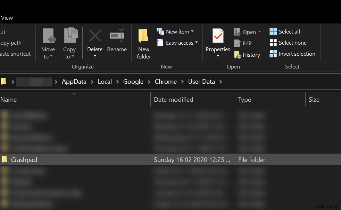Viewport: 341px width, 210px height.
Task: Navigate to AppData in breadcrumb
Action: (x=74, y=82)
